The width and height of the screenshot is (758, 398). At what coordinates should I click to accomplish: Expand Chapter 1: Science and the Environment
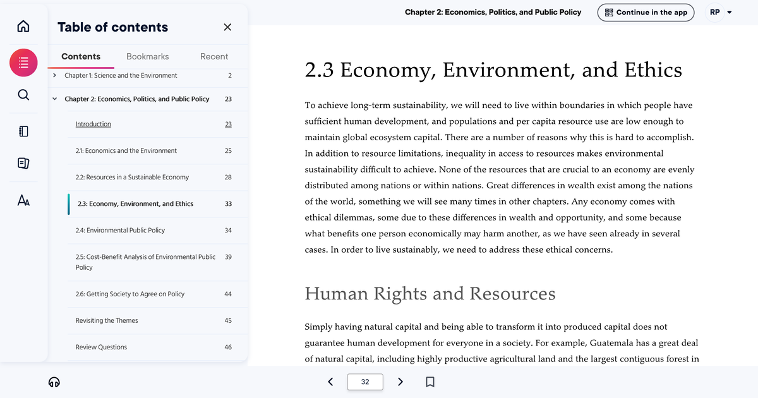point(55,75)
